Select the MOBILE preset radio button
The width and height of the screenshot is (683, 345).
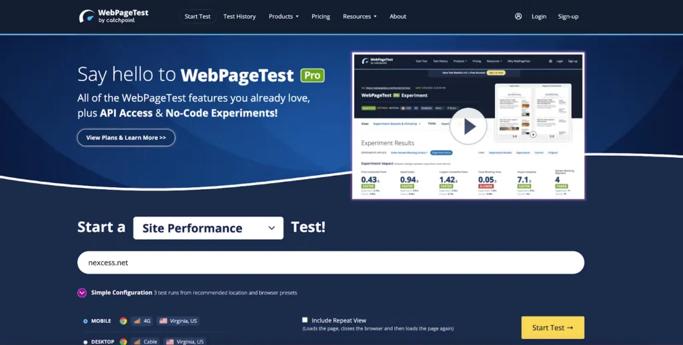(x=85, y=321)
